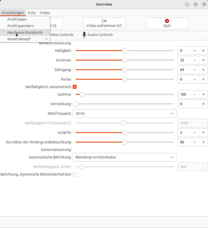The image size is (208, 228).
Task: Click the microphone icon beside Audio Controls
Action: 84,35
